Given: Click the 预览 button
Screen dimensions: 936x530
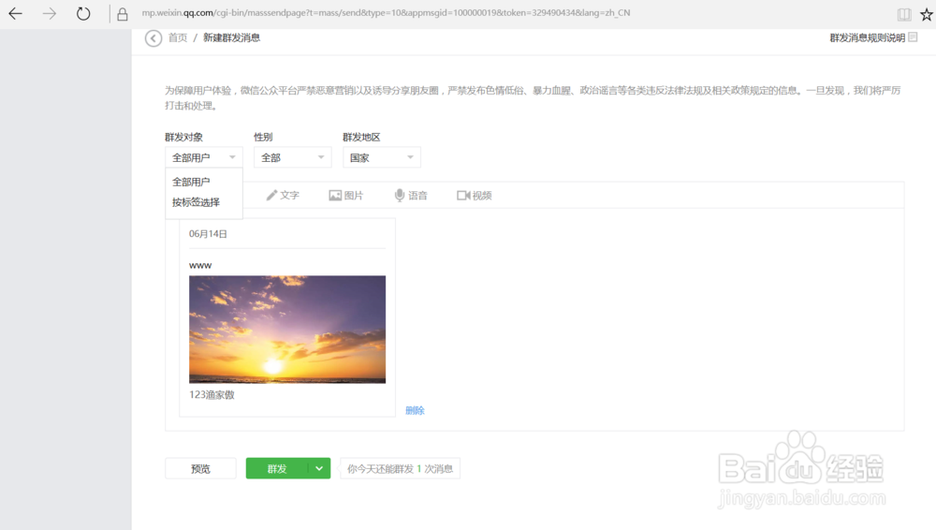Looking at the screenshot, I should coord(200,468).
